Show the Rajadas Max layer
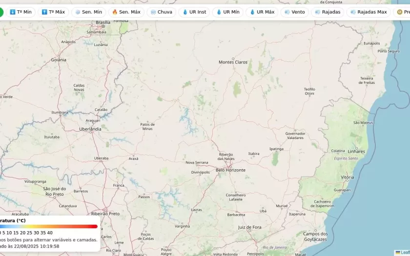This screenshot has width=410, height=256. (x=369, y=12)
